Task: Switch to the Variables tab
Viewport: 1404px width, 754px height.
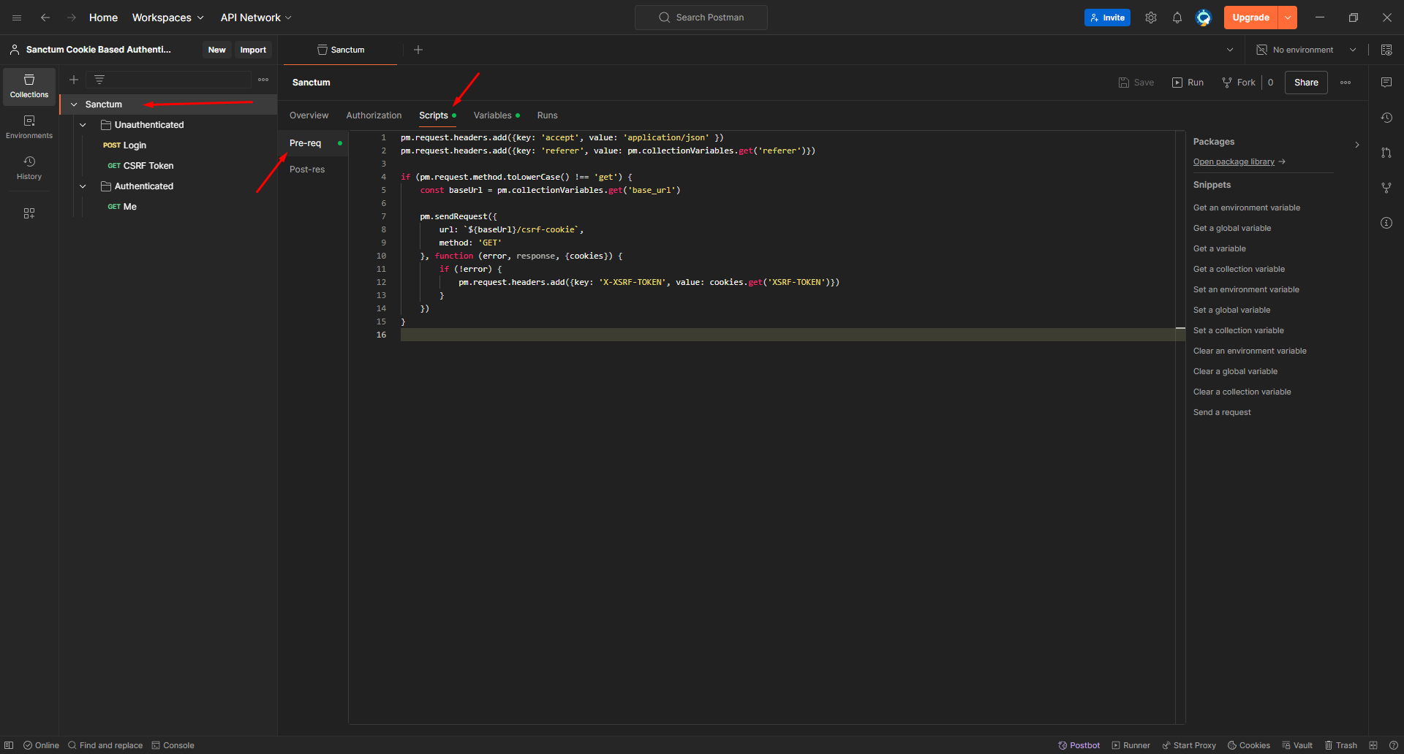Action: 492,115
